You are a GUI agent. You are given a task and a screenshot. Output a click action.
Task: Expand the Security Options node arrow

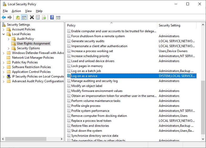[x=9, y=48]
